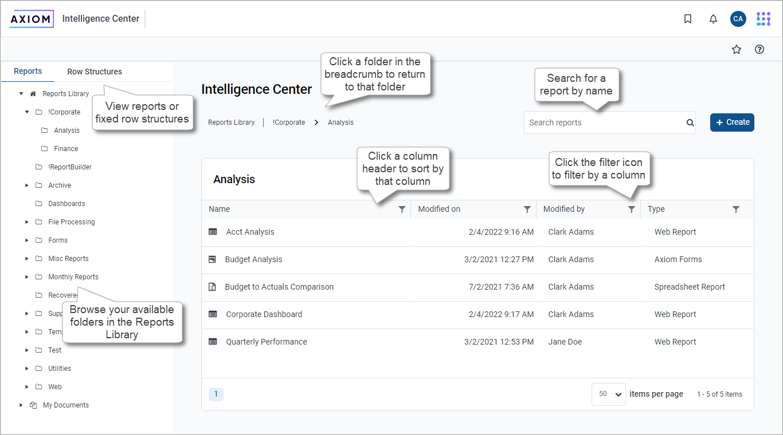
Task: Open the help question mark icon
Action: 759,49
